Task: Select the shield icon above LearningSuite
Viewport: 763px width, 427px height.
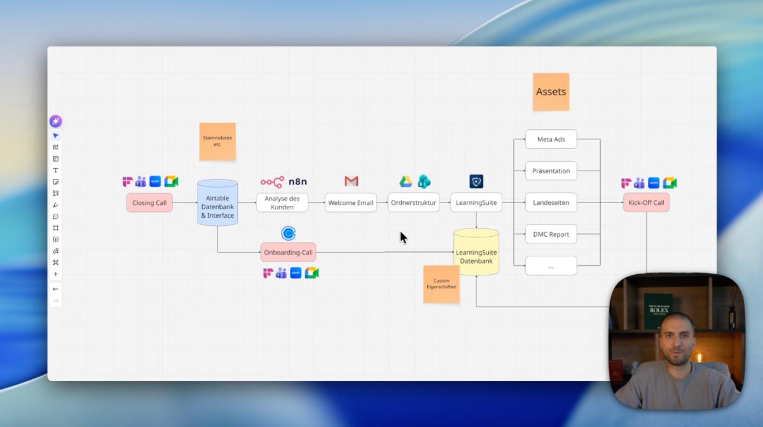Action: pos(476,182)
